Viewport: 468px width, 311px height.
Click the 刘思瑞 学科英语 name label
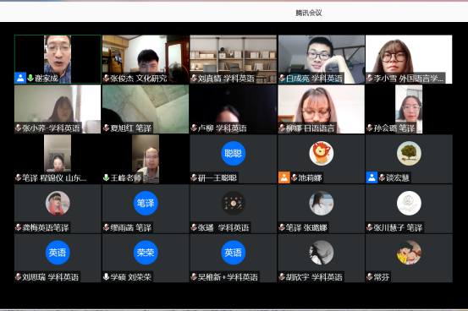click(50, 277)
